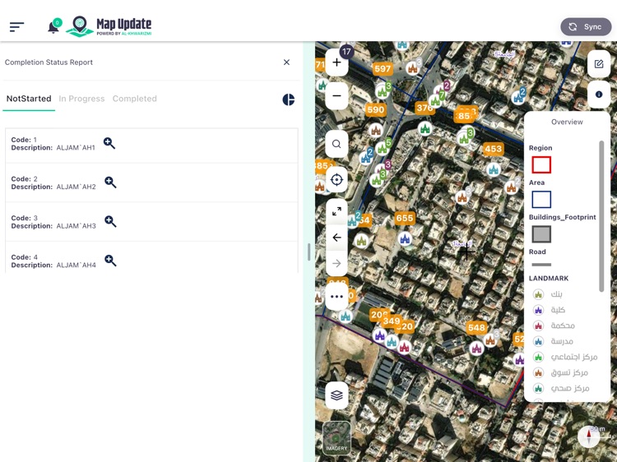Click the محكمة landmark legend icon
Screen dimensions: 617x462
pyautogui.click(x=538, y=326)
